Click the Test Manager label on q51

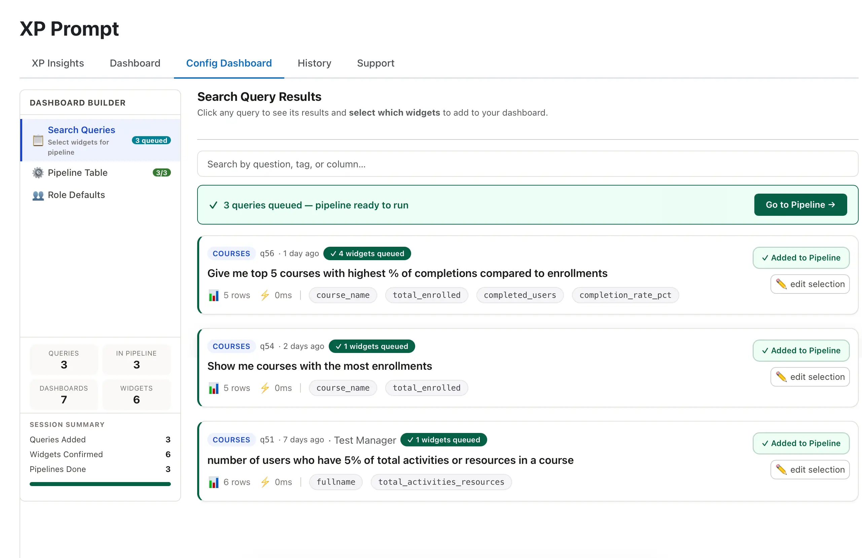pos(365,440)
